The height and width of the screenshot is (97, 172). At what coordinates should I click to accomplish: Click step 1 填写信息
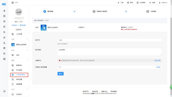coord(48,11)
